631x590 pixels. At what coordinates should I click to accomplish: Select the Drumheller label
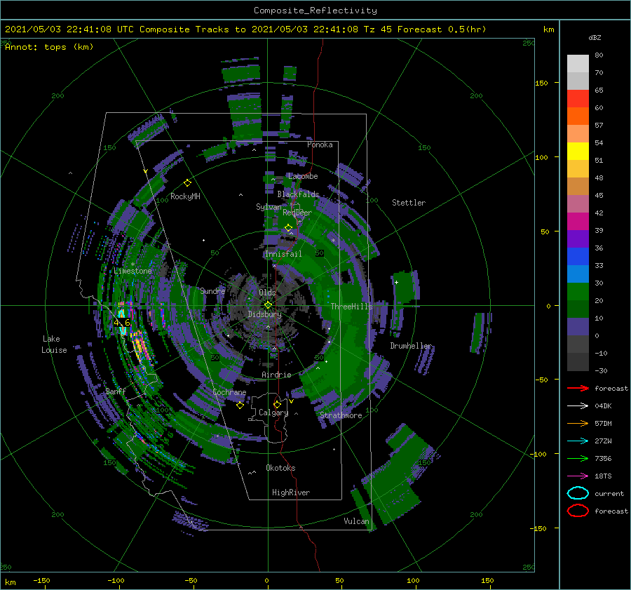point(411,346)
